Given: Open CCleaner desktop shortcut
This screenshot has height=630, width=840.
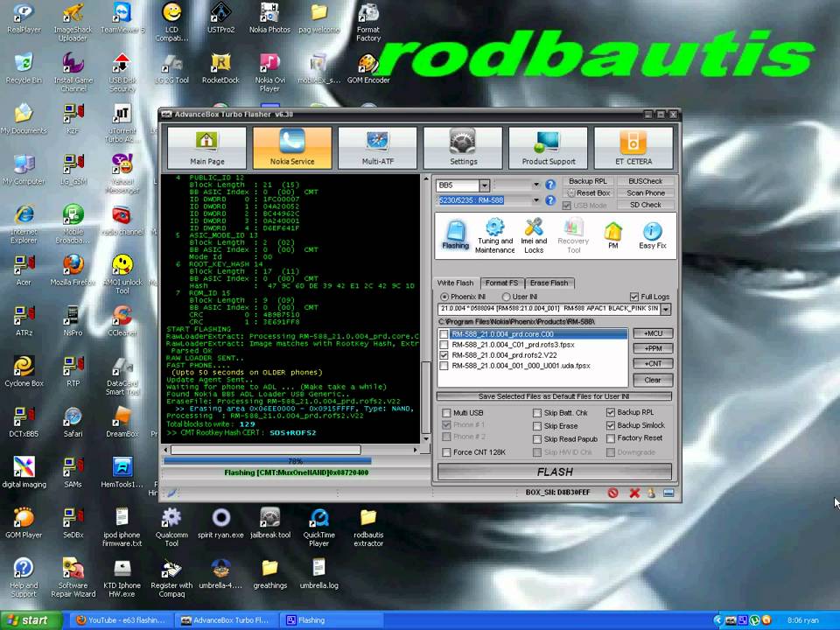Looking at the screenshot, I should pyautogui.click(x=122, y=320).
